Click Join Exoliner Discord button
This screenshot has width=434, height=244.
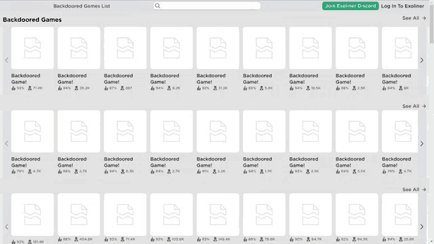(x=351, y=6)
